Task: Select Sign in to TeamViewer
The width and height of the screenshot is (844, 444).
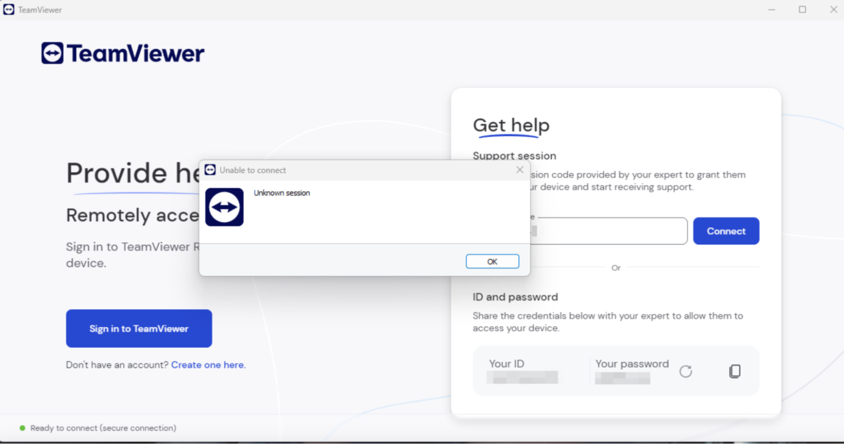Action: tap(138, 328)
